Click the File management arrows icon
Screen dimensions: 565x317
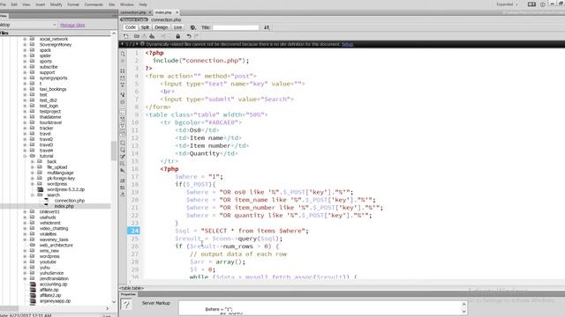click(x=267, y=27)
